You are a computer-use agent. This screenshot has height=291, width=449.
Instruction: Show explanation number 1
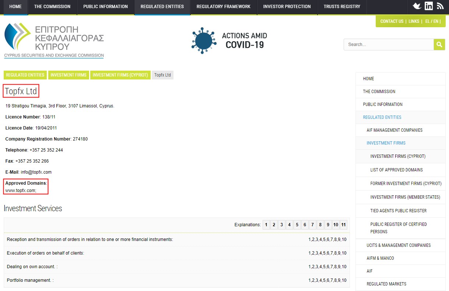pyautogui.click(x=266, y=225)
